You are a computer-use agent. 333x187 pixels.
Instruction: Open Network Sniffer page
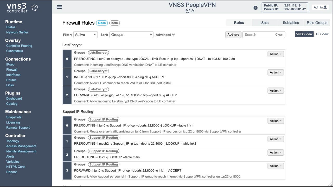[x=17, y=32]
